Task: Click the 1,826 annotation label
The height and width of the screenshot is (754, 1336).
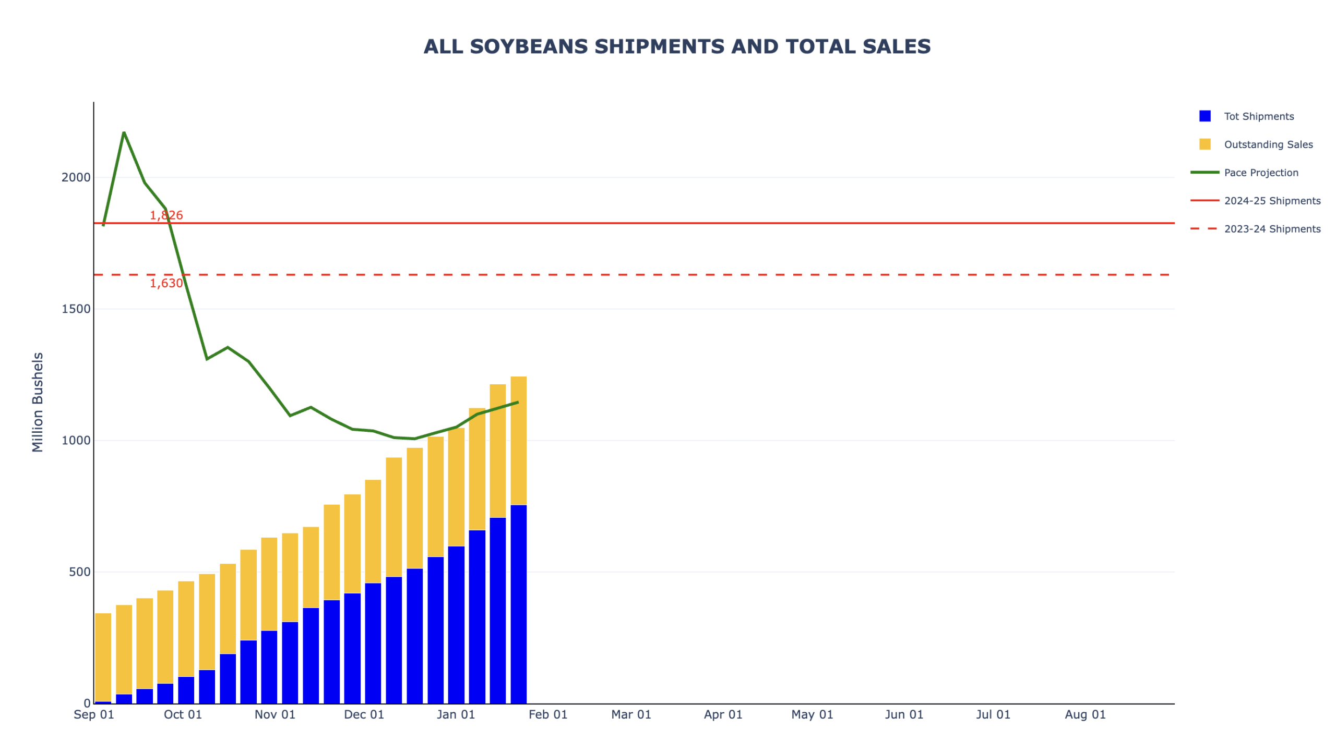Action: (166, 215)
